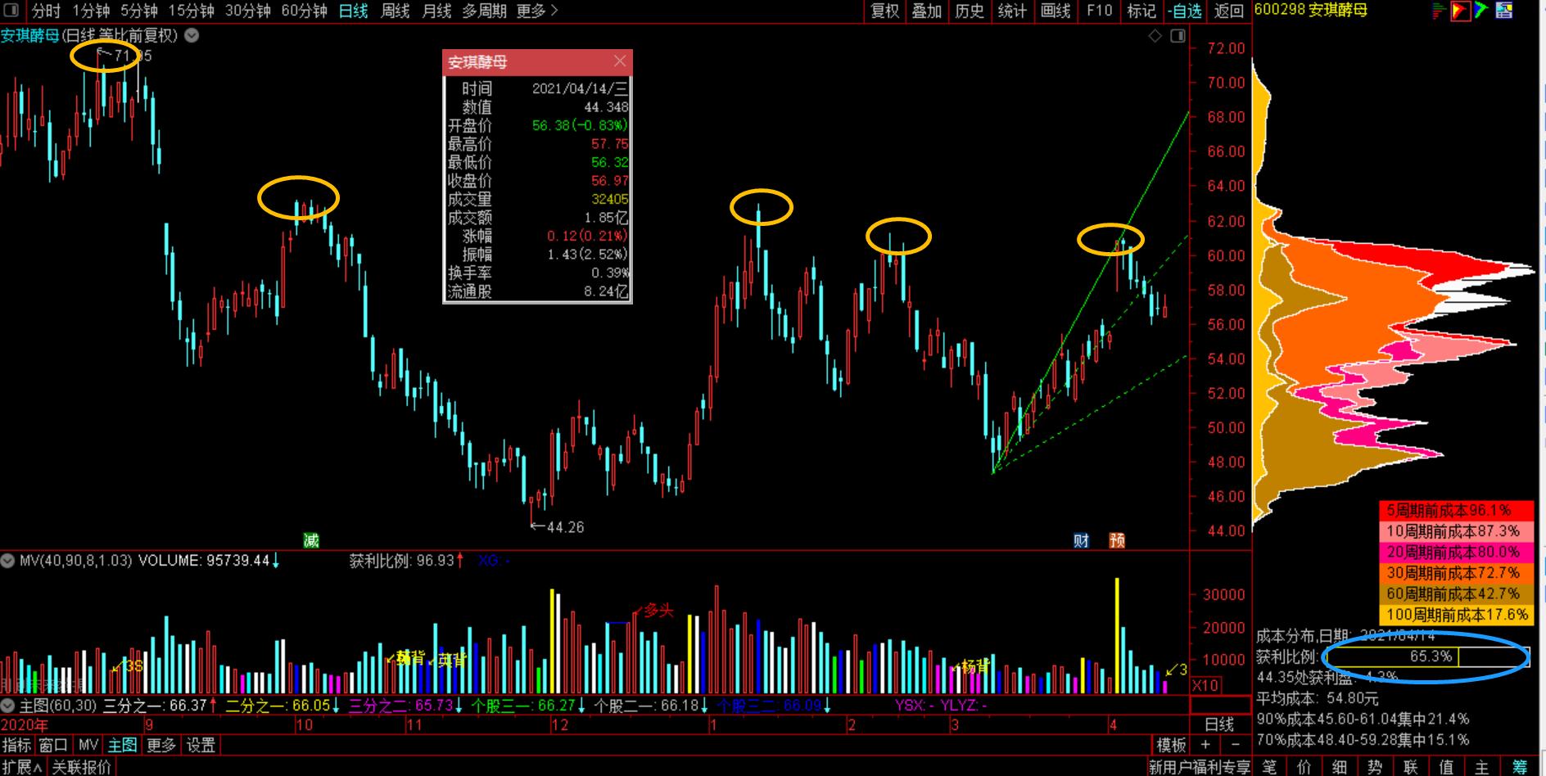The height and width of the screenshot is (776, 1546).
Task: Click the red-yellow arrow icon beside stock name
Action: tap(1460, 11)
